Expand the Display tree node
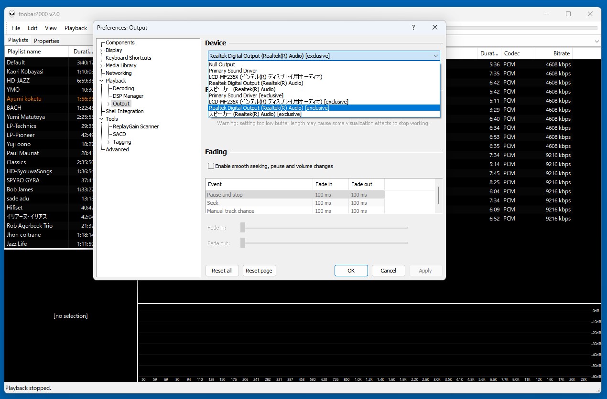Viewport: 607px width, 399px height. coord(101,50)
